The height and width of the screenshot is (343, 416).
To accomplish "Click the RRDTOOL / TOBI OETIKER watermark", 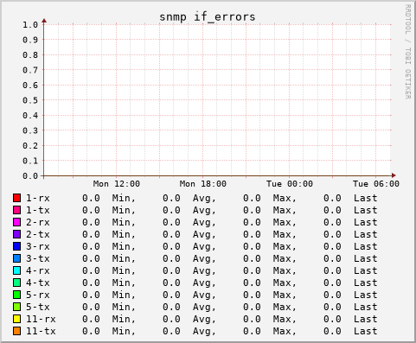I will (x=407, y=52).
